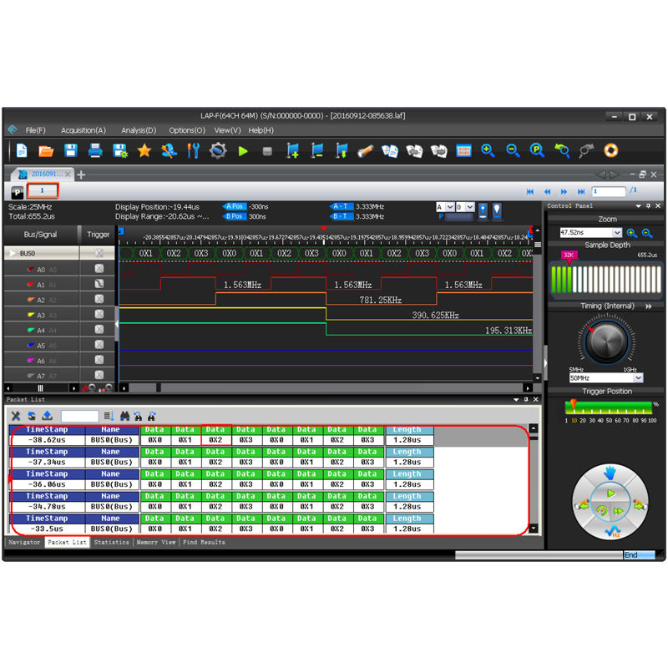Click the Print icon in the toolbar
The height and width of the screenshot is (668, 668).
point(95,151)
